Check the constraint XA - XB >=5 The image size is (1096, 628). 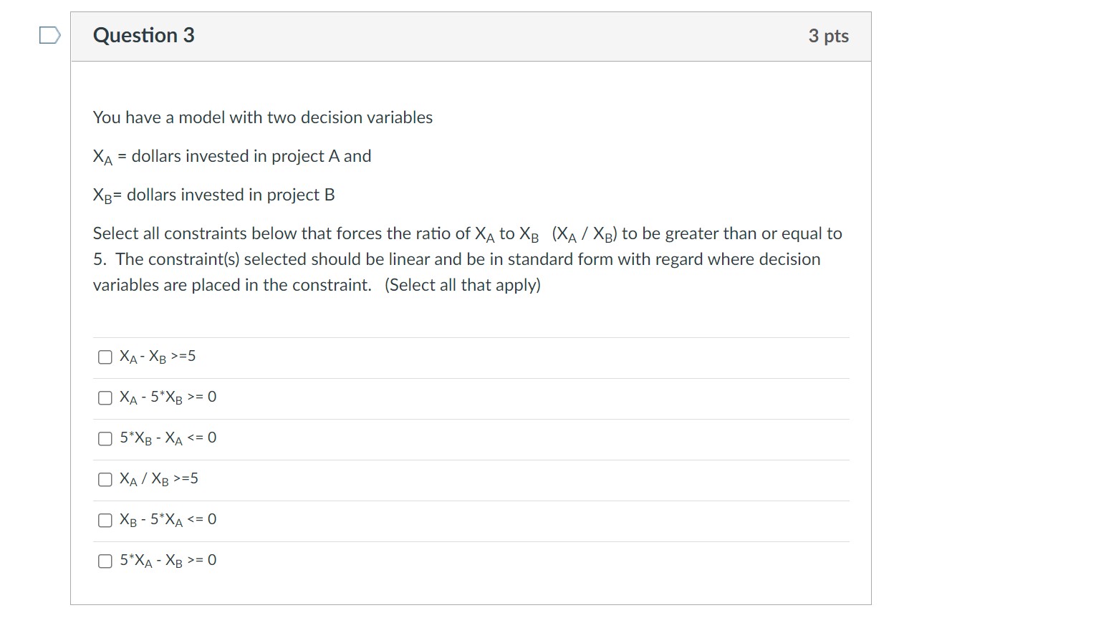pyautogui.click(x=105, y=356)
